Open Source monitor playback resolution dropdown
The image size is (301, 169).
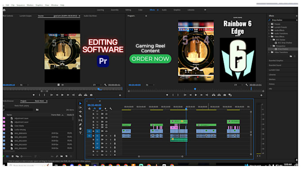tap(97, 85)
